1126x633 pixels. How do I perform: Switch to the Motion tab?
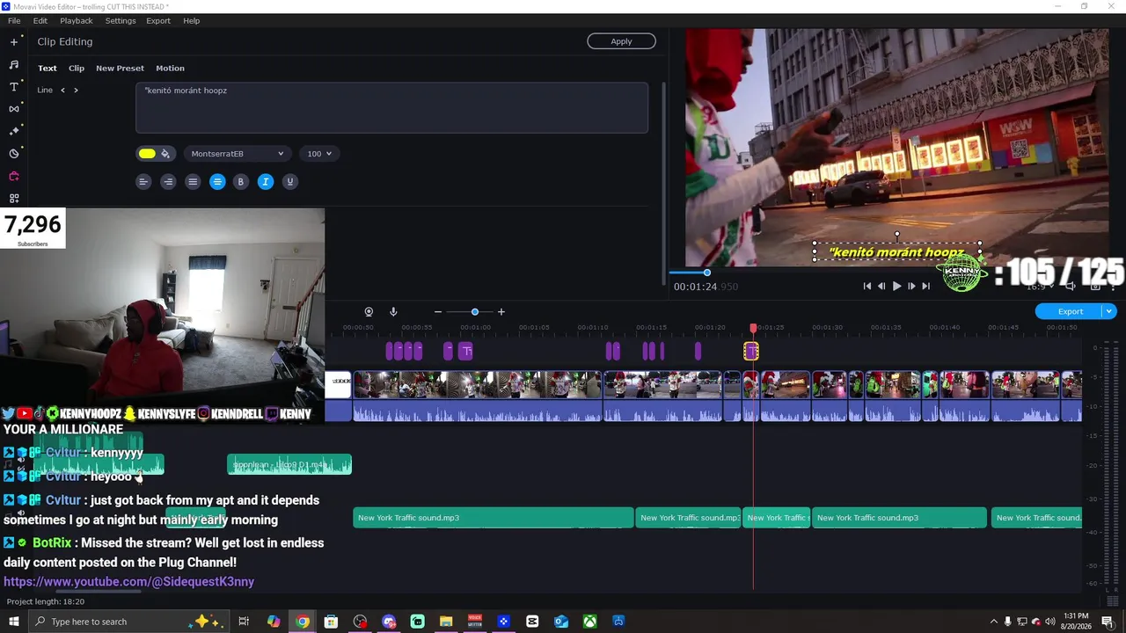(x=170, y=68)
